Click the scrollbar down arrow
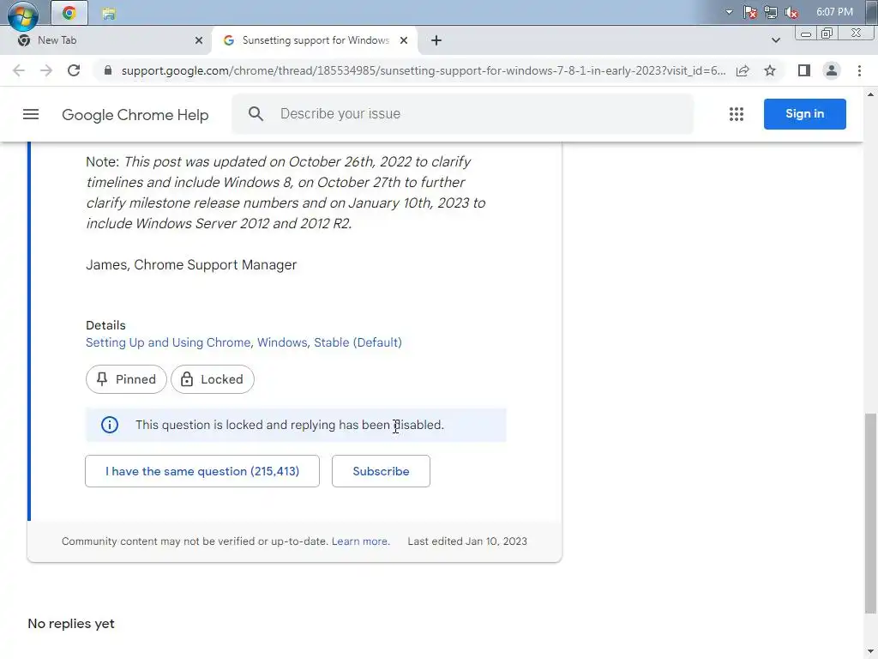The image size is (878, 659). pos(870,652)
